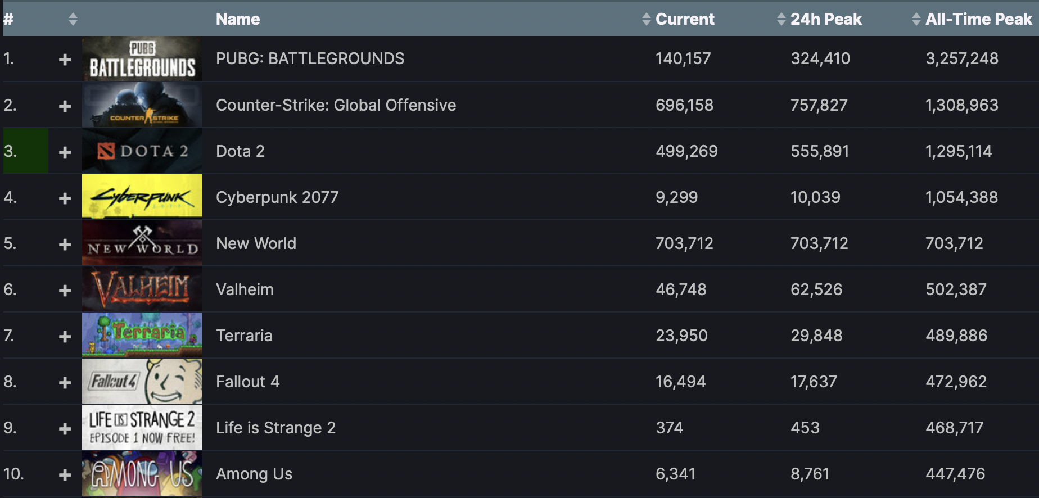Click the Valheim cover art
1039x498 pixels.
pyautogui.click(x=141, y=289)
